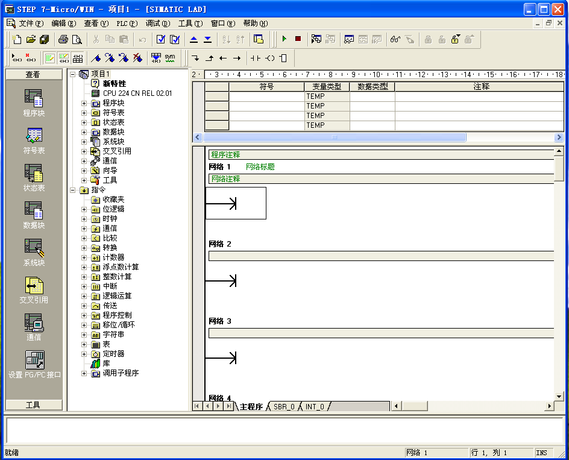Click the Line Up icon
The image size is (569, 460).
pyautogui.click(x=209, y=58)
